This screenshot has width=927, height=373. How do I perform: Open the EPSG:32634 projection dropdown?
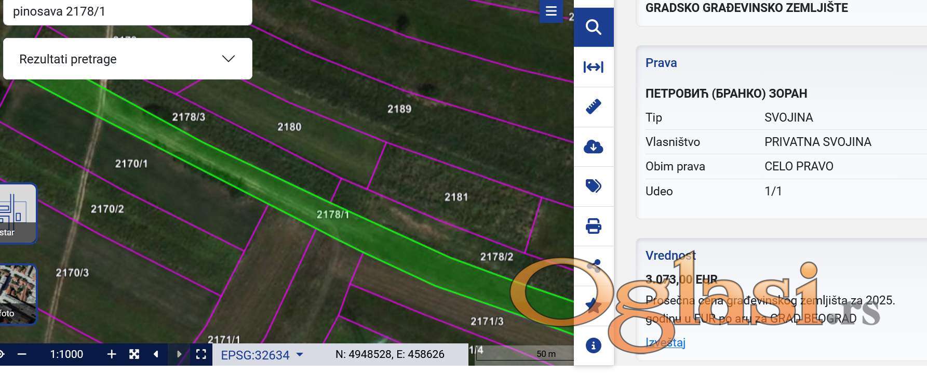pos(262,355)
